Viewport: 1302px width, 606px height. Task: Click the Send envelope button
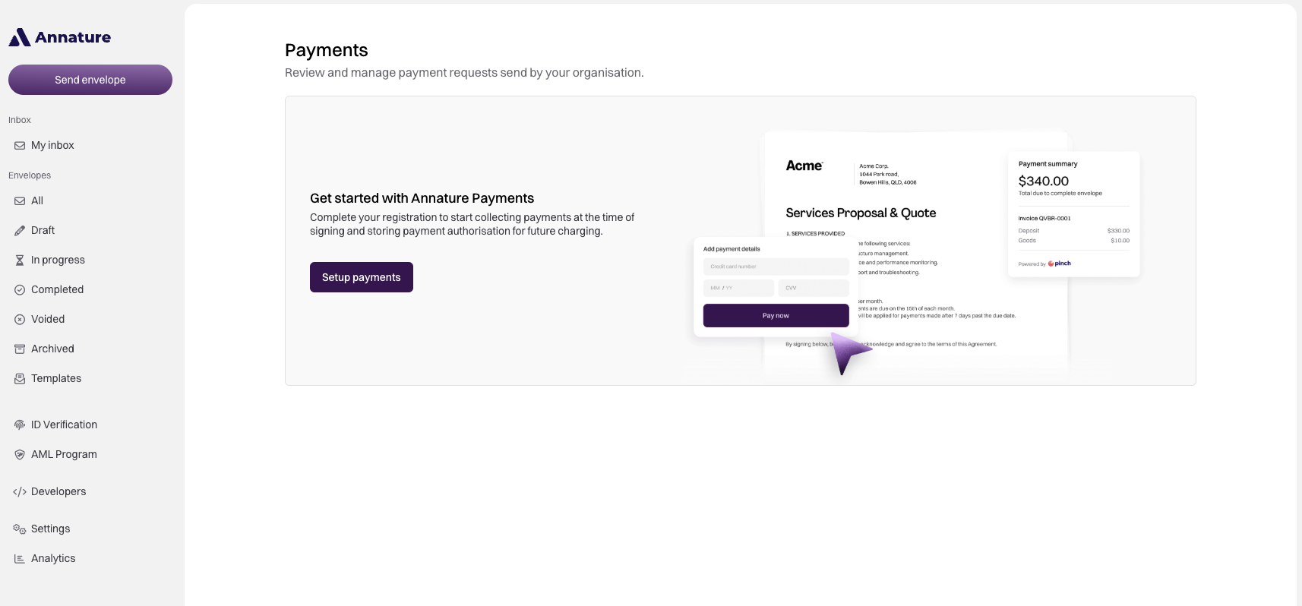(x=90, y=80)
